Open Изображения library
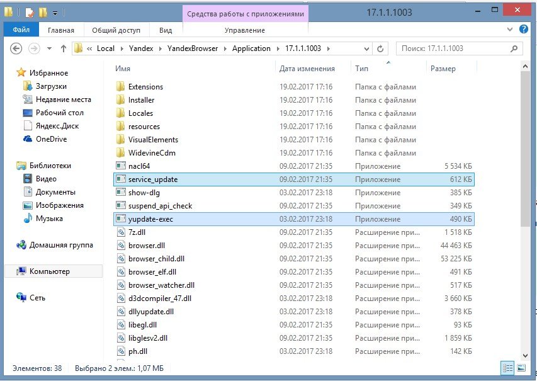 60,205
